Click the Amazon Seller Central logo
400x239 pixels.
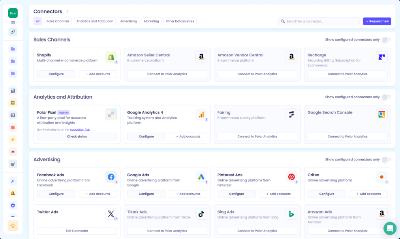pyautogui.click(x=201, y=57)
